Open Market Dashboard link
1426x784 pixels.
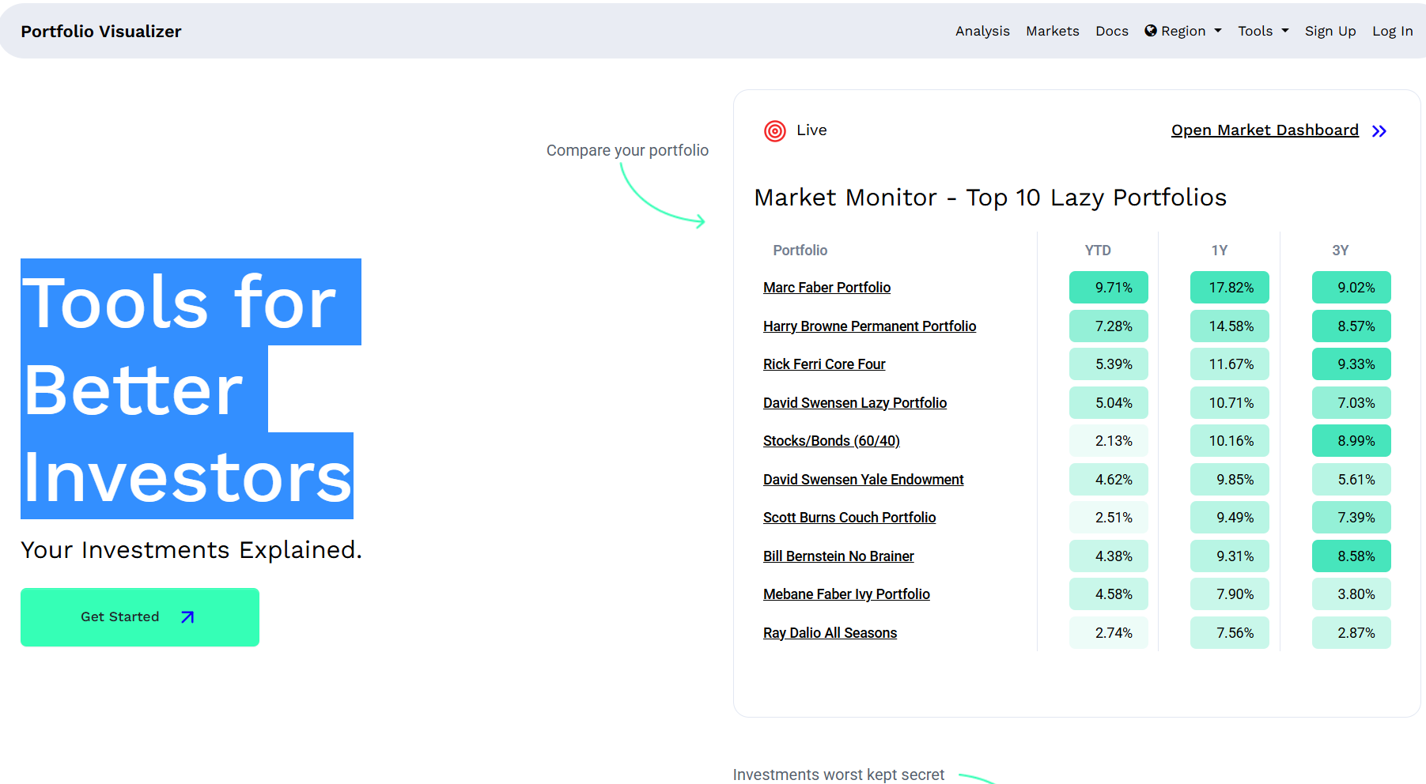pos(1265,130)
